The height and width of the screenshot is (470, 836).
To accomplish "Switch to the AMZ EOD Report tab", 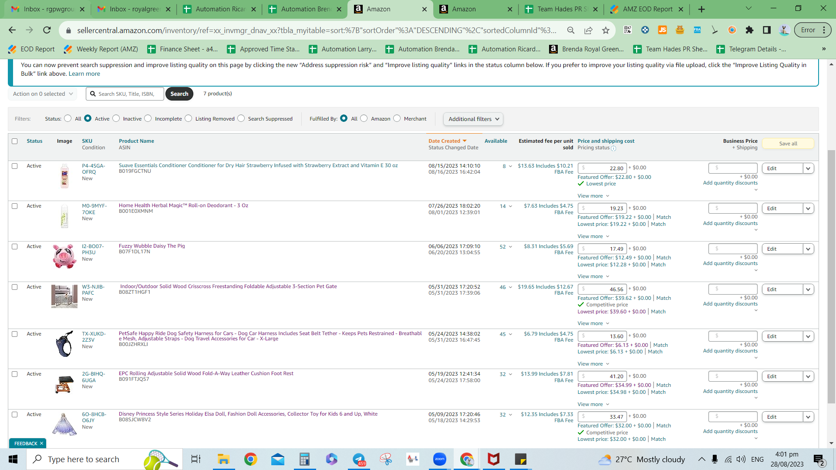I will tap(647, 9).
